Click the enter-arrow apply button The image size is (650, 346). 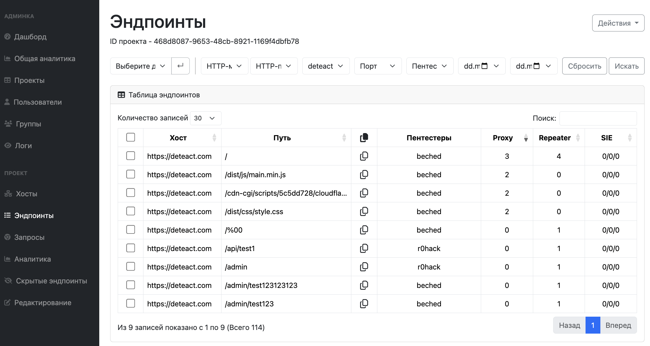point(180,66)
